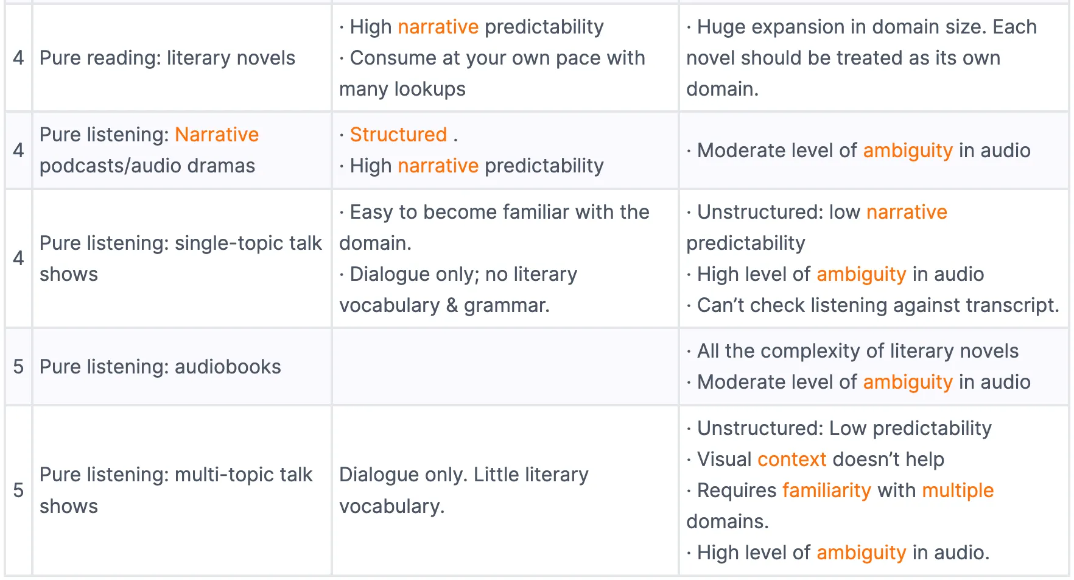Viewport: 1074px width, 580px height.
Task: Click 'narrative' under Structured in podcasts row
Action: (438, 166)
